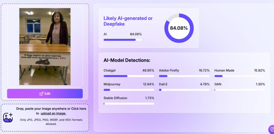The image size is (274, 134).
Task: Click the Dall.E detection bar
Action: 184,90
